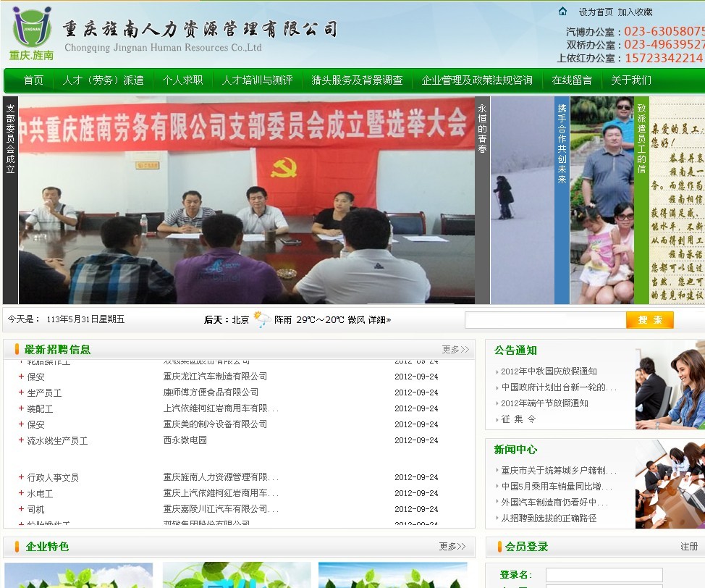Open the 司机 job listing
The height and width of the screenshot is (588, 705).
coord(36,509)
